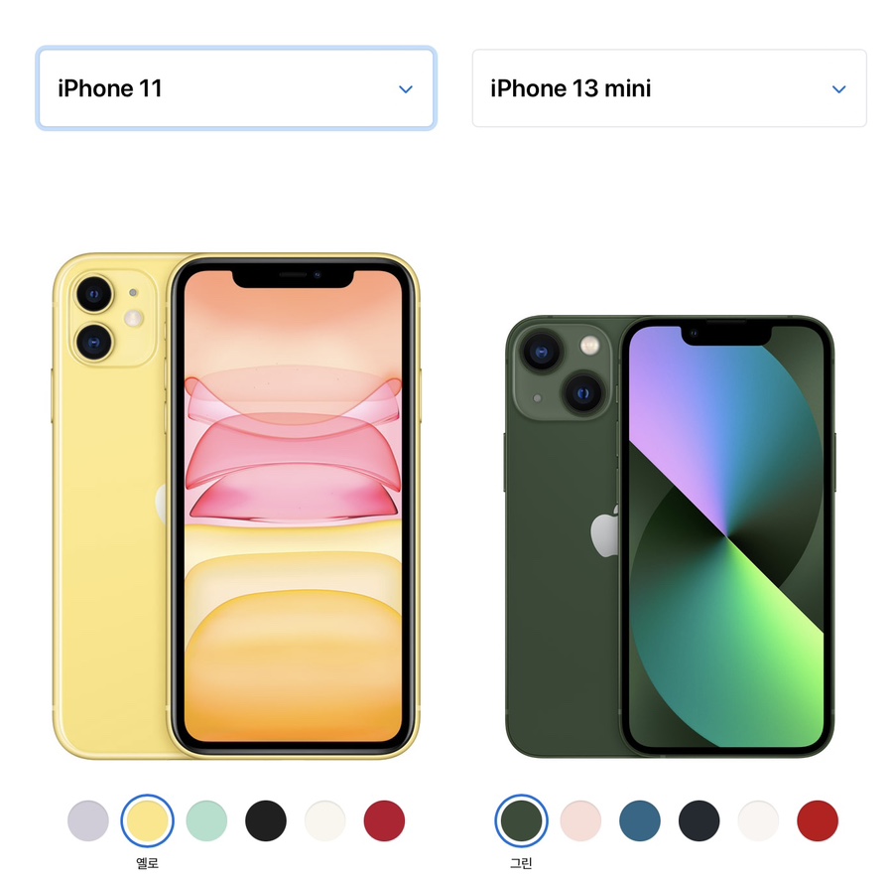893x884 pixels.
Task: Pick the pink swatch for iPhone 13 mini
Action: tap(580, 820)
